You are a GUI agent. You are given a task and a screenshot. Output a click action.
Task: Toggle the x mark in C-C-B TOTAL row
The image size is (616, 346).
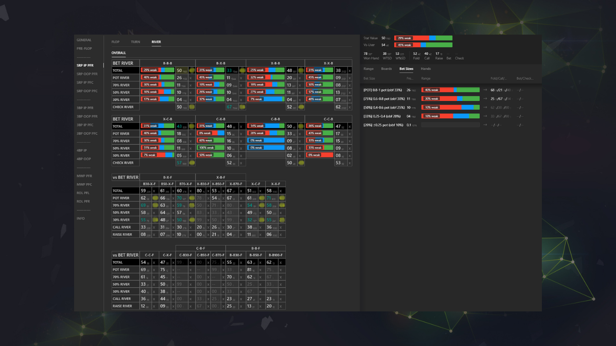pos(349,126)
